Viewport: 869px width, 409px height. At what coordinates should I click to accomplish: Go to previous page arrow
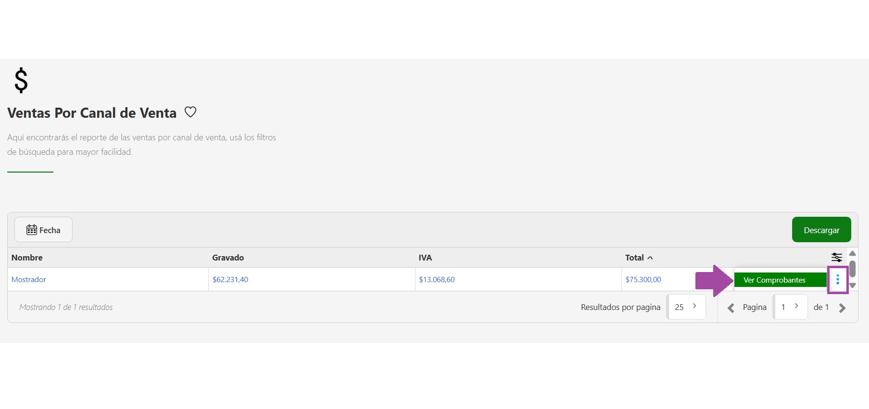tap(730, 308)
